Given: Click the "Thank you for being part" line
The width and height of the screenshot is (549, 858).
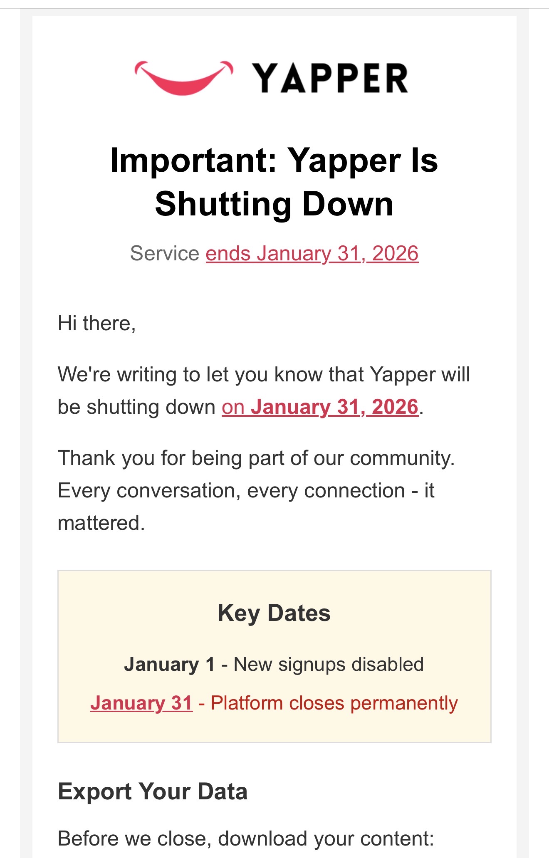Looking at the screenshot, I should pos(256,458).
